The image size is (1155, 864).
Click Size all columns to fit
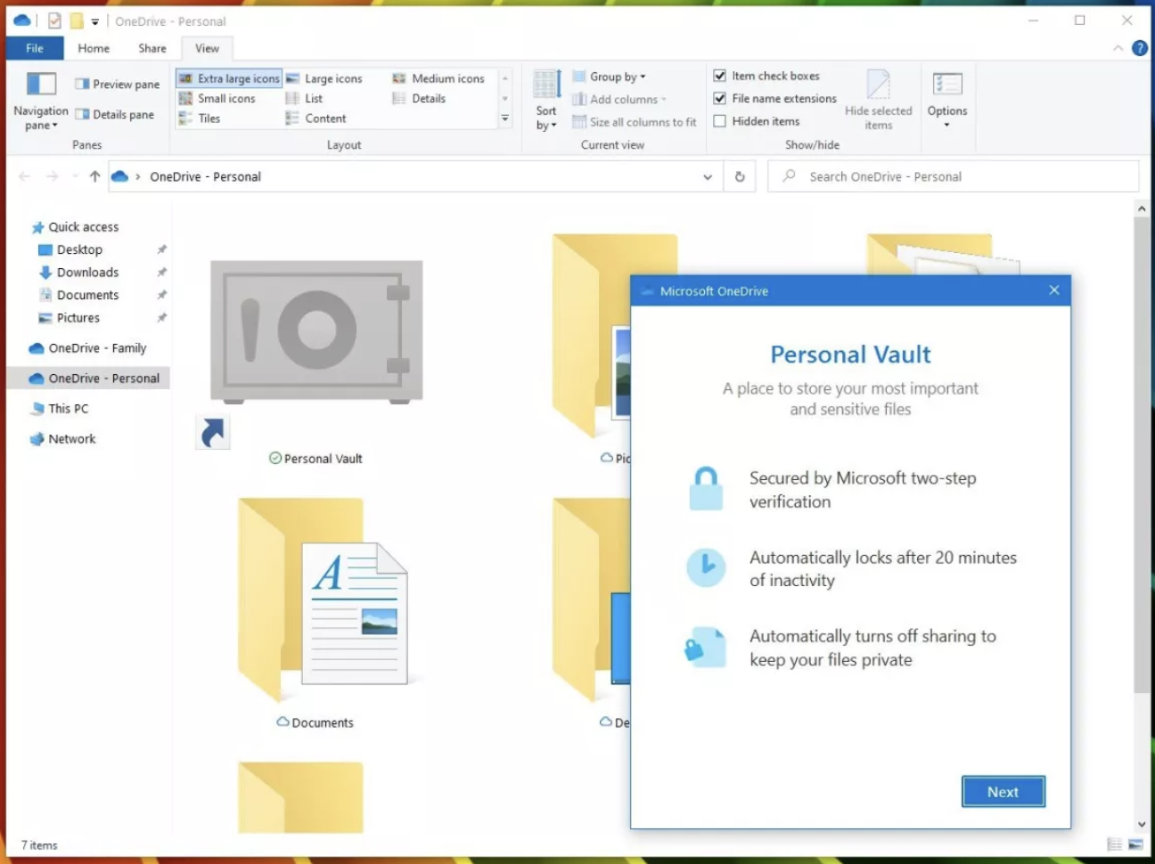click(635, 122)
